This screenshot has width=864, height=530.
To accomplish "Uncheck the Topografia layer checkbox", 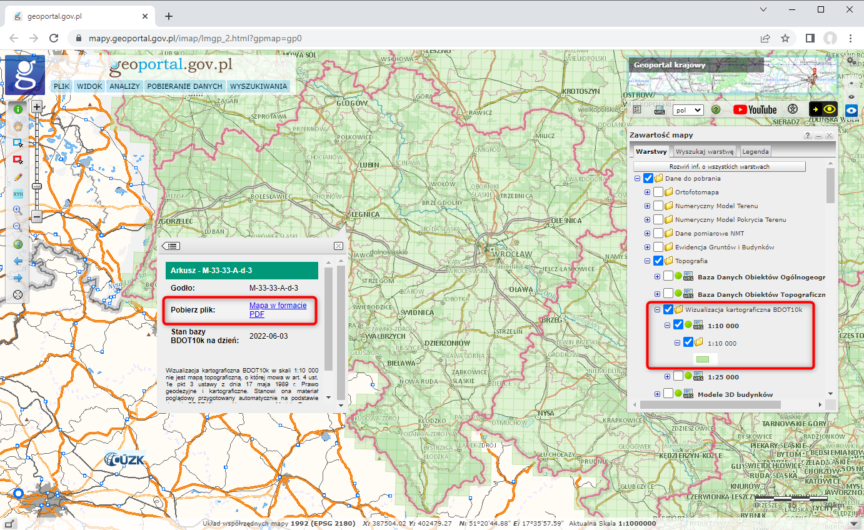I will [658, 261].
